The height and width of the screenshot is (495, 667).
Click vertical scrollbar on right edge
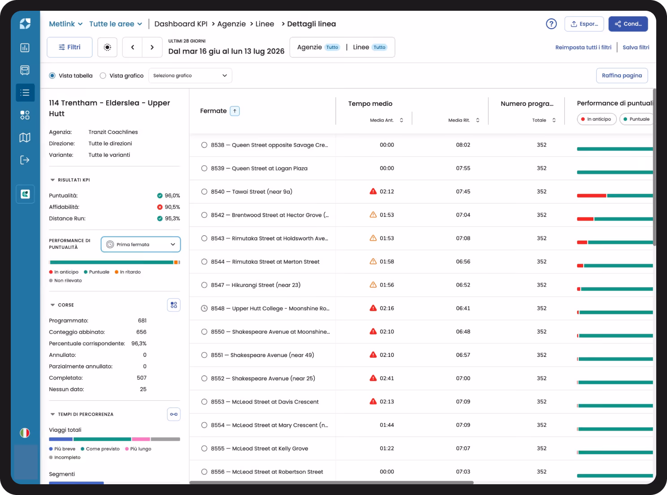(654, 167)
